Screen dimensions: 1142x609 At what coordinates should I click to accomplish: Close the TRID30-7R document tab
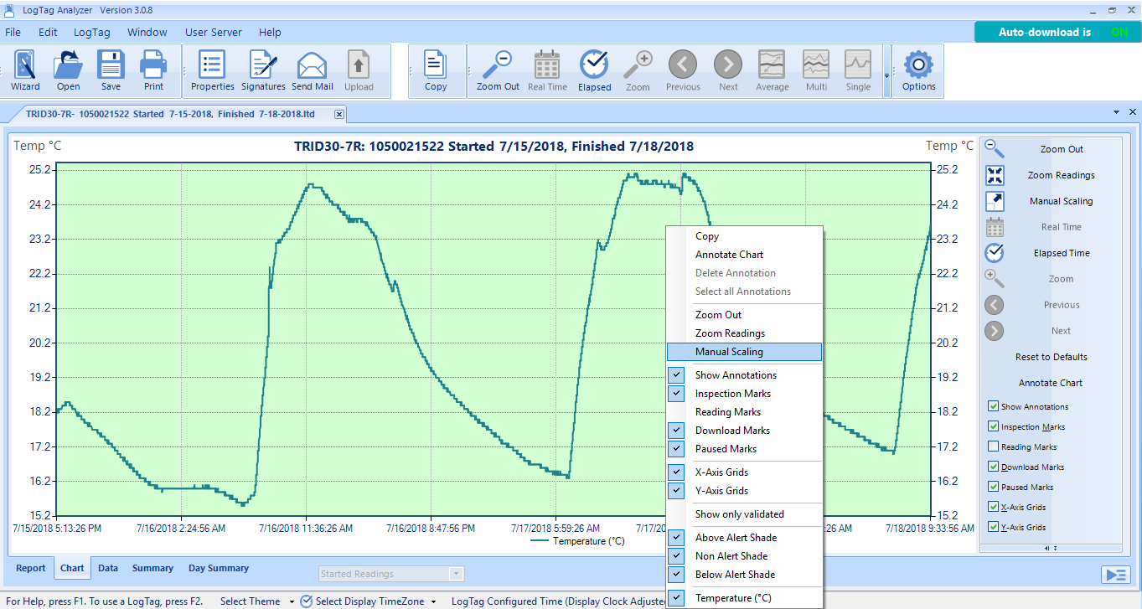pos(339,114)
